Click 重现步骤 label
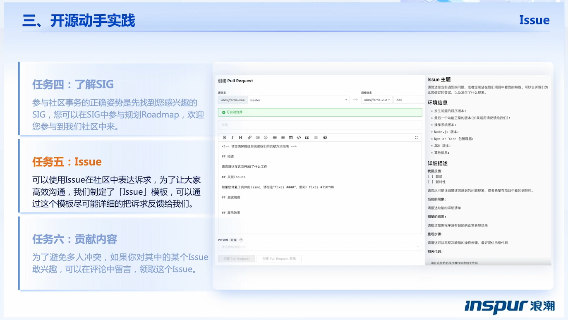This screenshot has height=320, width=568. [435, 234]
